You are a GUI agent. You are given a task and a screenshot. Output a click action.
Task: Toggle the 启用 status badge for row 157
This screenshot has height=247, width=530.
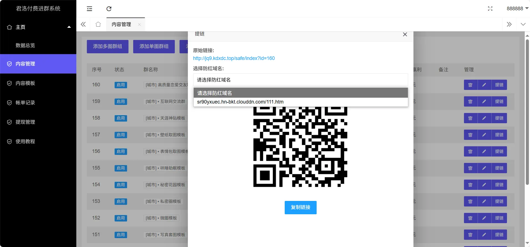tap(121, 135)
